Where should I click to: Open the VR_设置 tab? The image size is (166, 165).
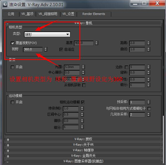[x=68, y=14]
